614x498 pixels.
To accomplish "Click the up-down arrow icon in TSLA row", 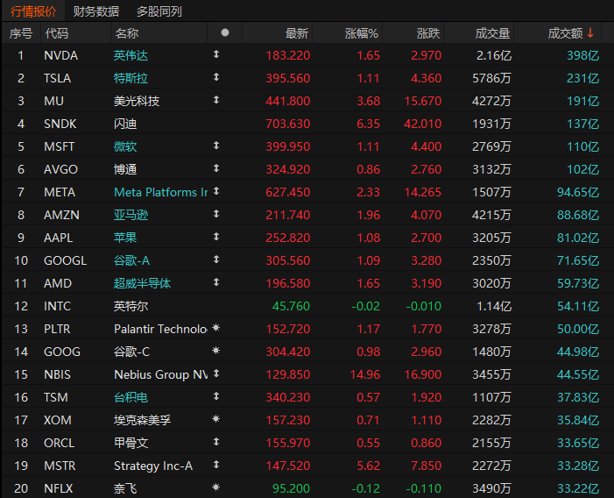I will point(216,77).
